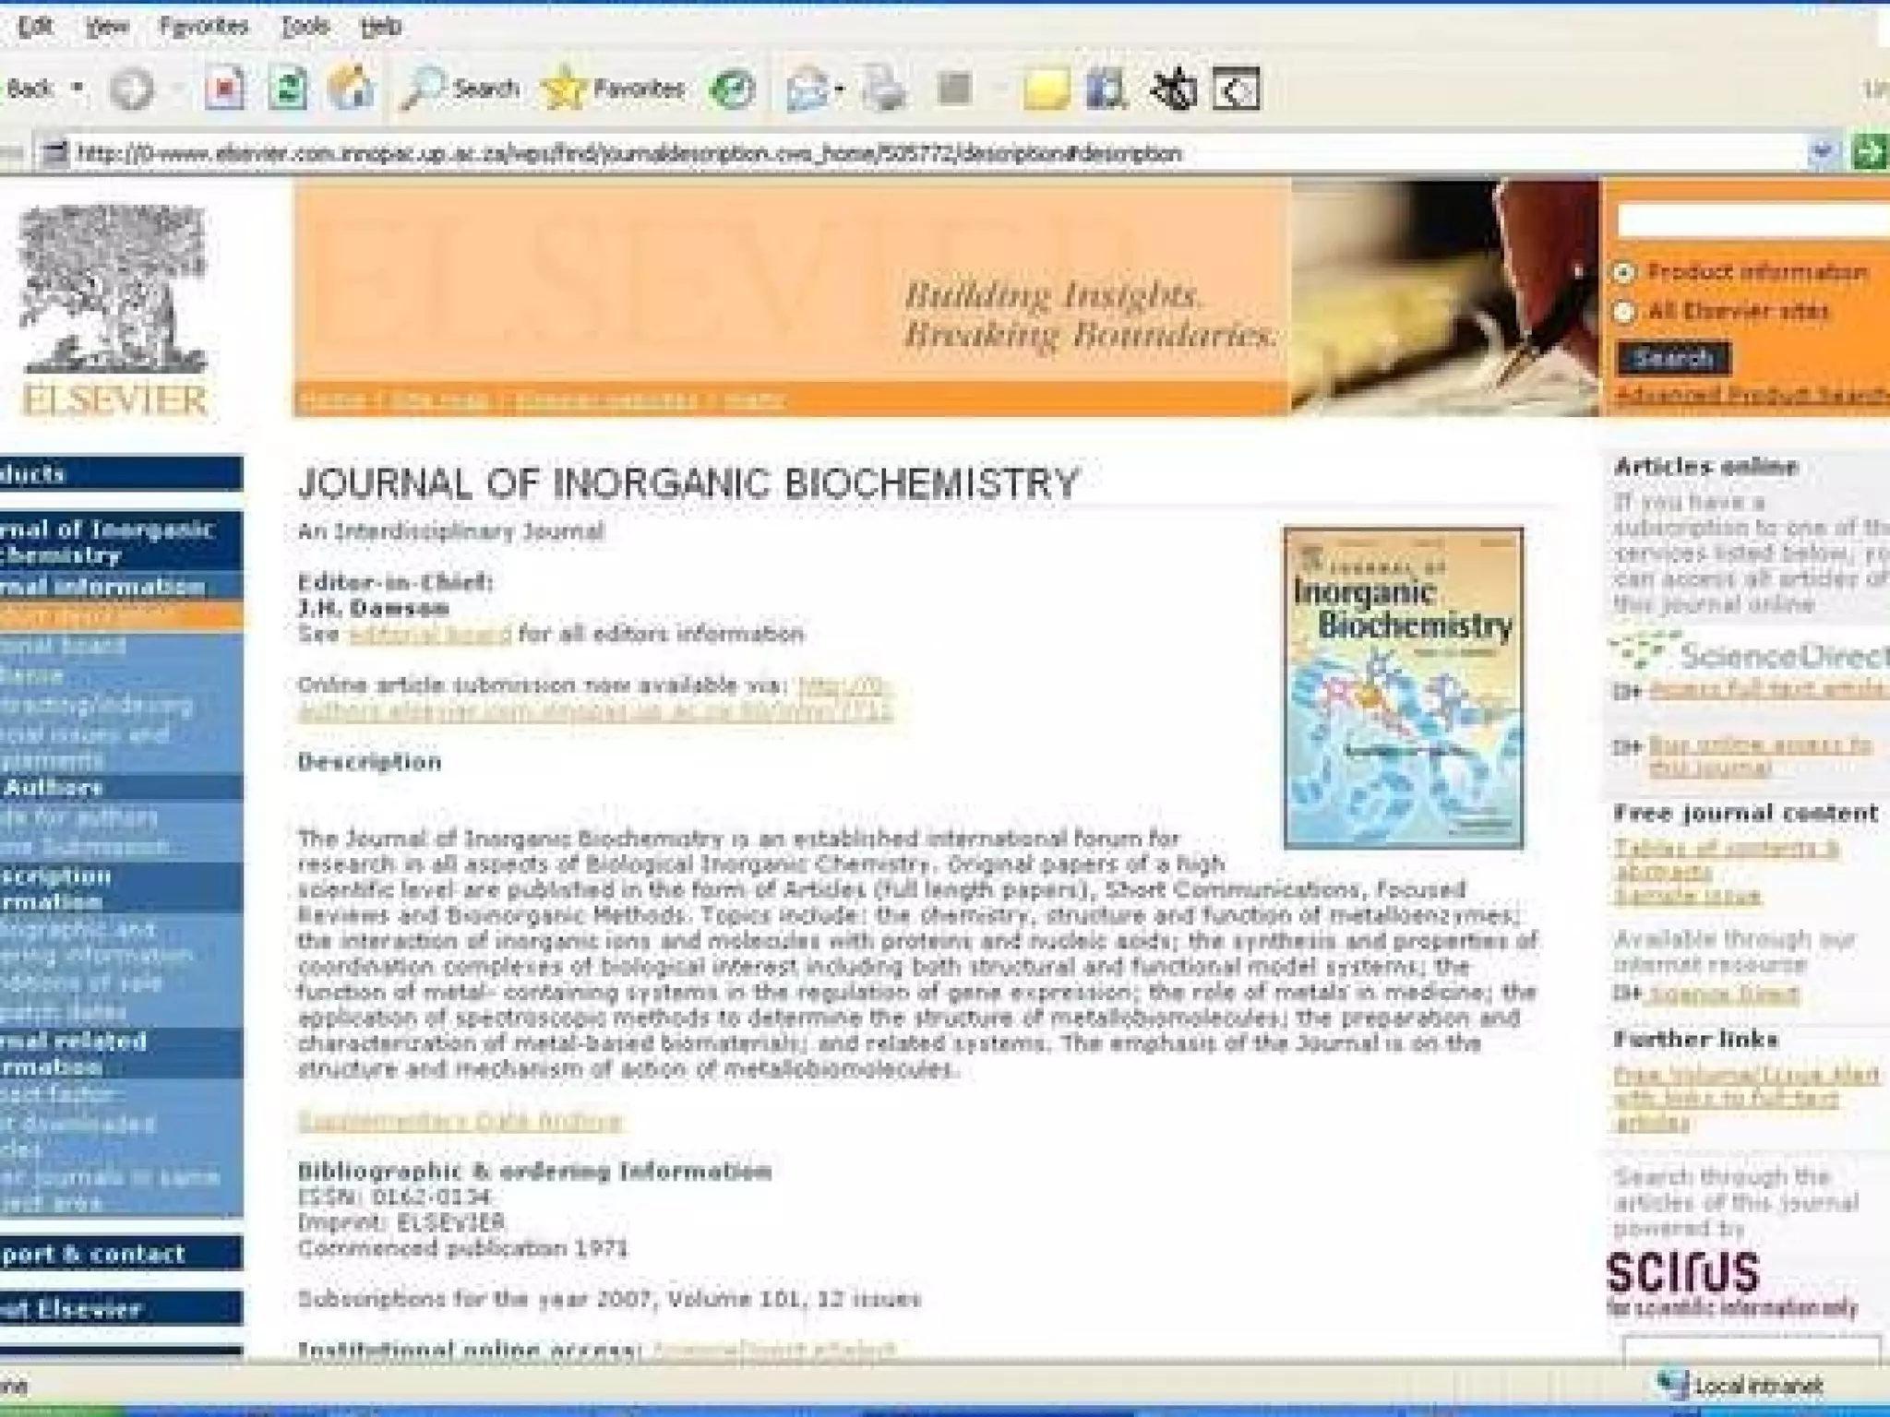Open the address bar dropdown arrow
1890x1417 pixels.
(x=1822, y=152)
